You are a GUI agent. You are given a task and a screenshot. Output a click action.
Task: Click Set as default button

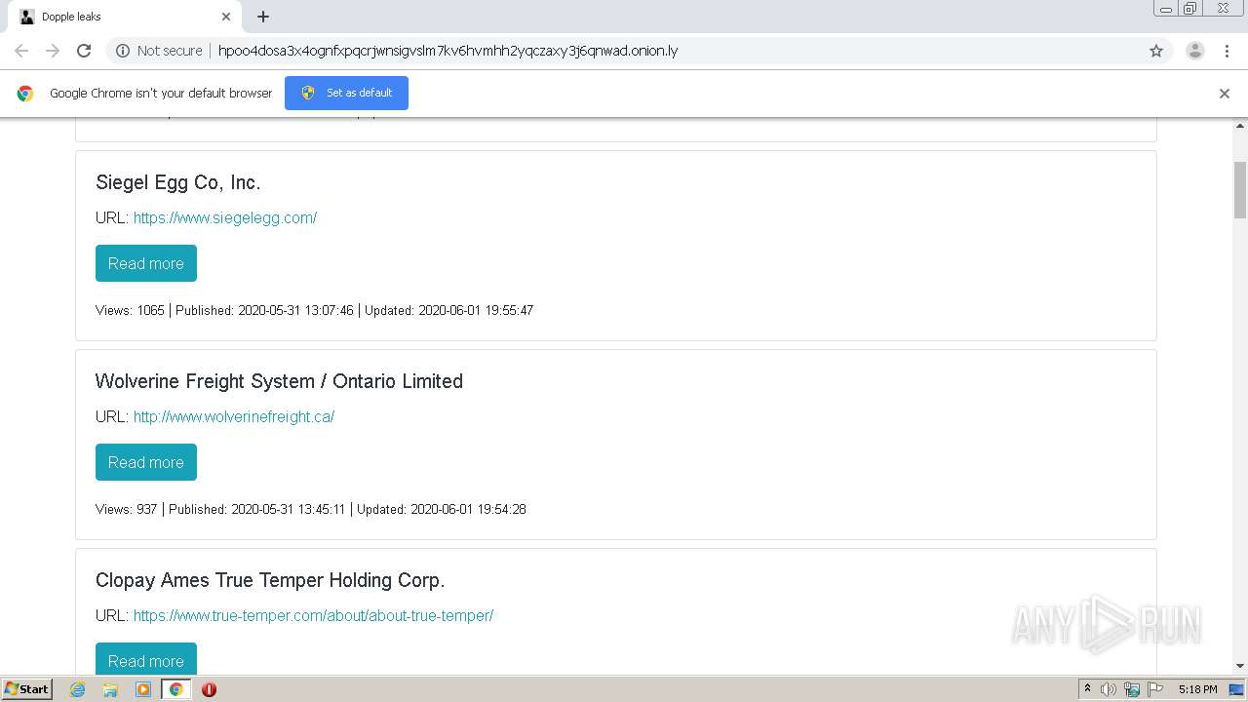(346, 93)
